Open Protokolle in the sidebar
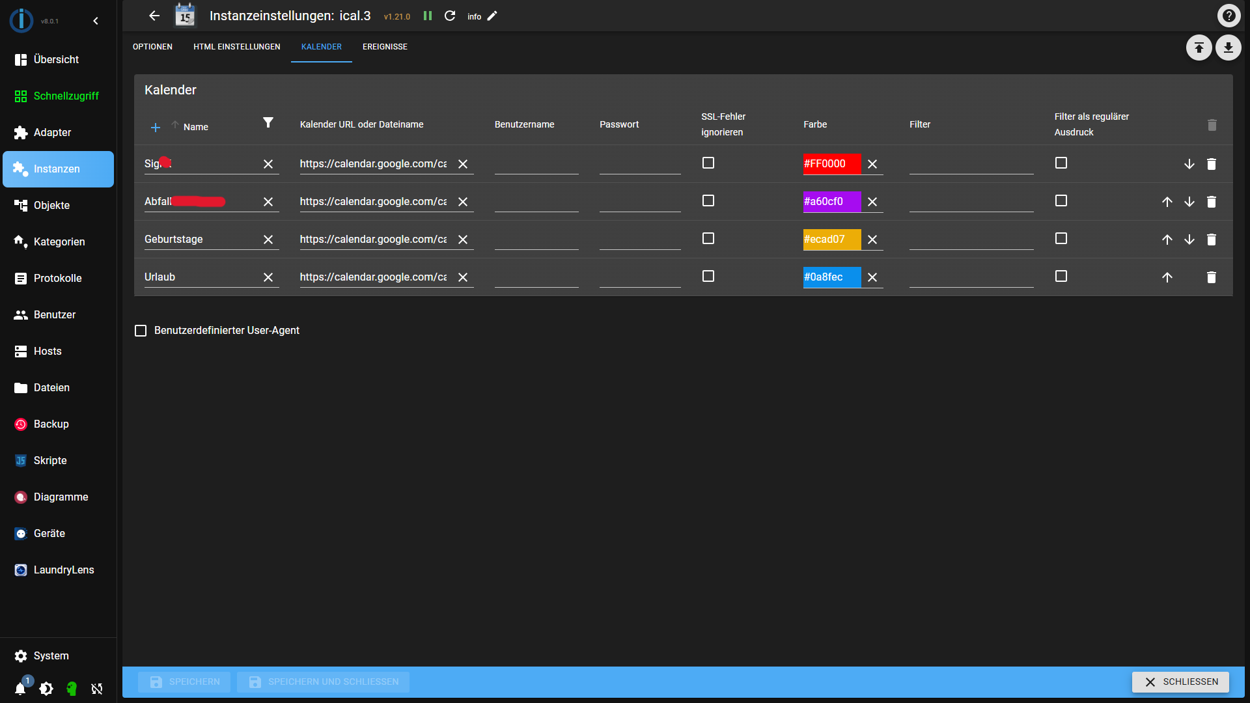 tap(58, 279)
